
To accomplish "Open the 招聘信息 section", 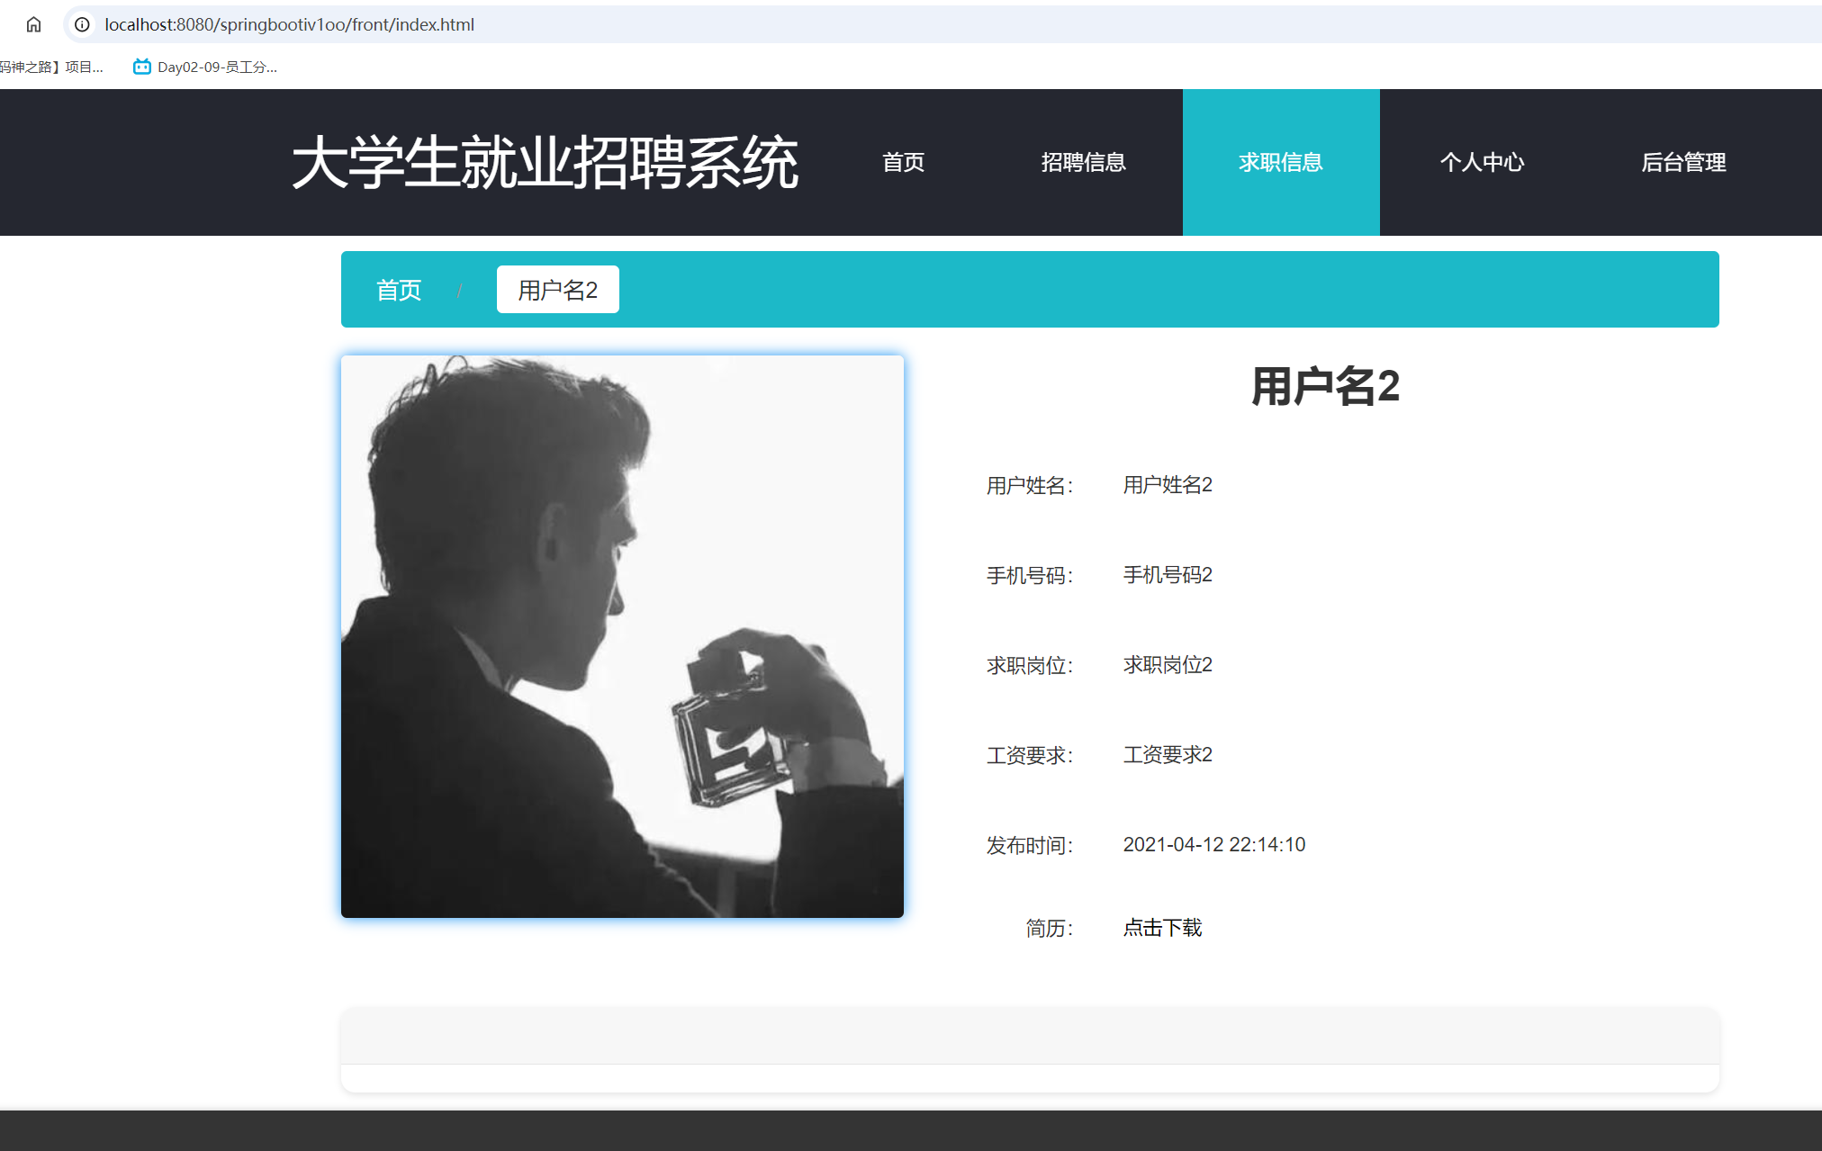I will point(1083,162).
